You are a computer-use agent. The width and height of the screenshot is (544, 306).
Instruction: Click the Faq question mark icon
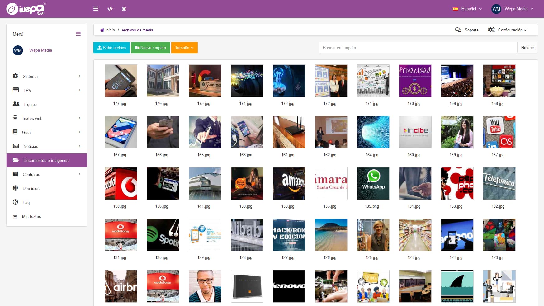(x=15, y=202)
